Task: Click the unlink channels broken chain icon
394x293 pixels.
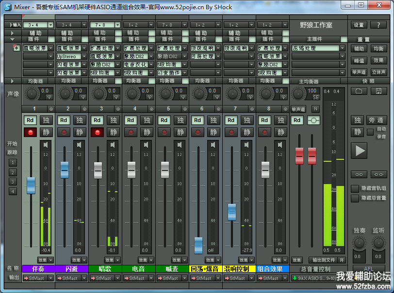Action: pos(378,174)
